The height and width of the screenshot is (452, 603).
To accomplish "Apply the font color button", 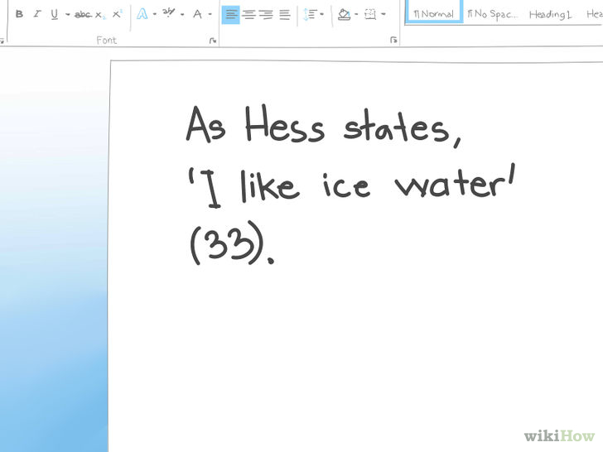I will coord(197,14).
